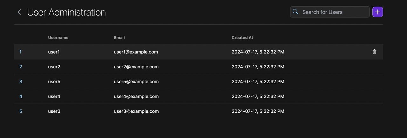Select the user5 username cell
Screen dimensions: 407x138
pos(54,82)
